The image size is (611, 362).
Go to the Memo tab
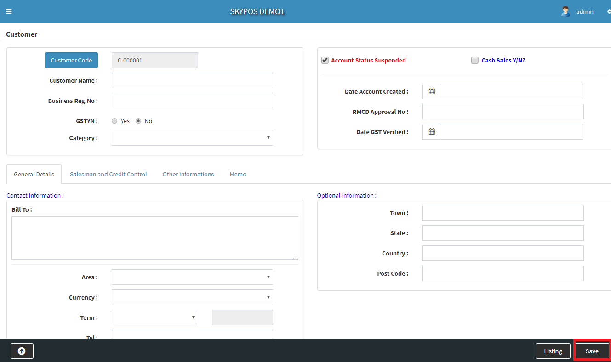coord(238,175)
